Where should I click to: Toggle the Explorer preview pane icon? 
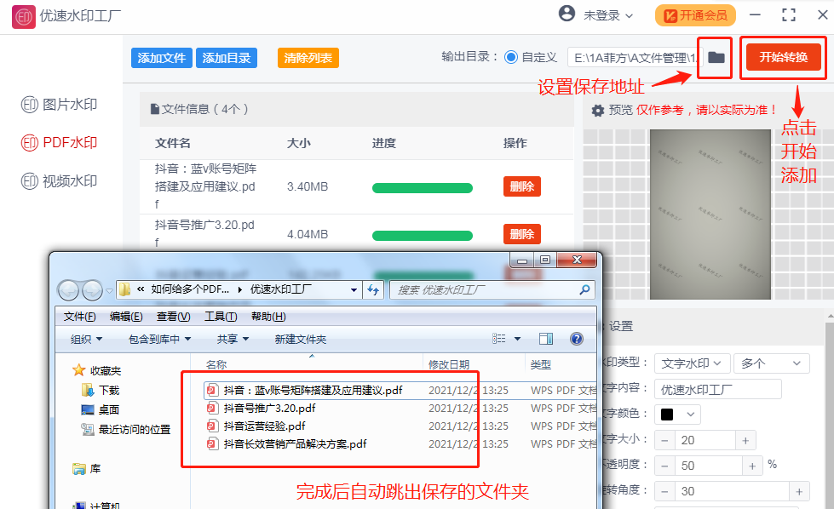[546, 339]
